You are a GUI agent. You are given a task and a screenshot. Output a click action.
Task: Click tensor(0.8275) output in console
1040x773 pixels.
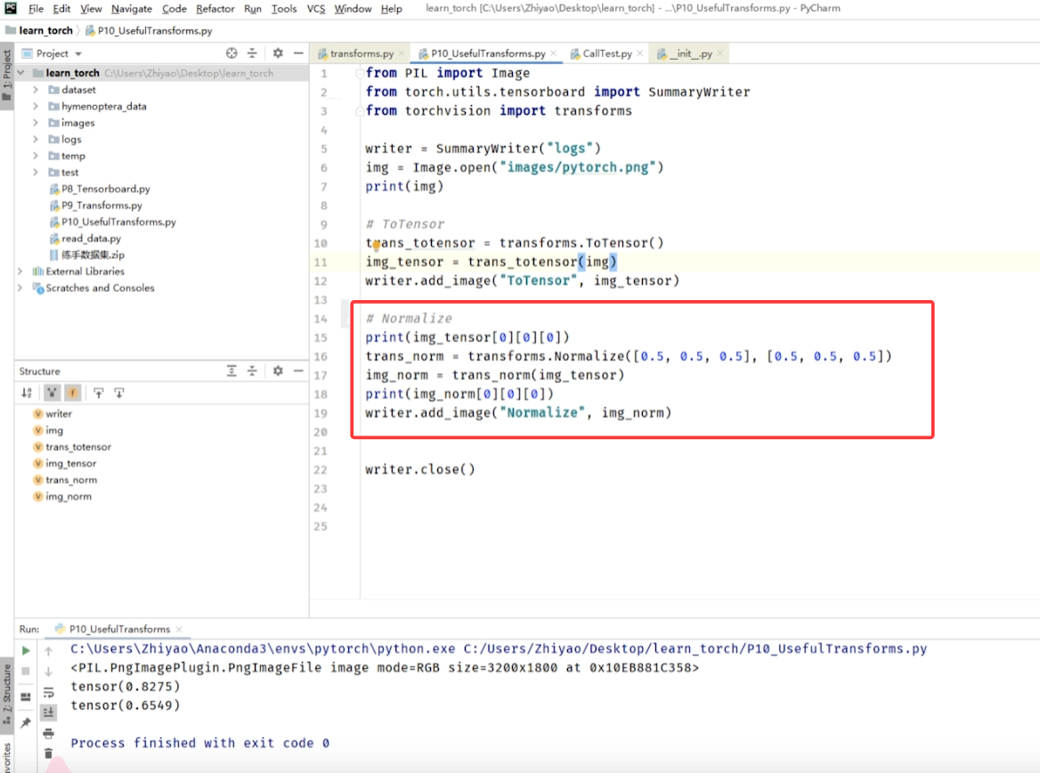pyautogui.click(x=126, y=687)
